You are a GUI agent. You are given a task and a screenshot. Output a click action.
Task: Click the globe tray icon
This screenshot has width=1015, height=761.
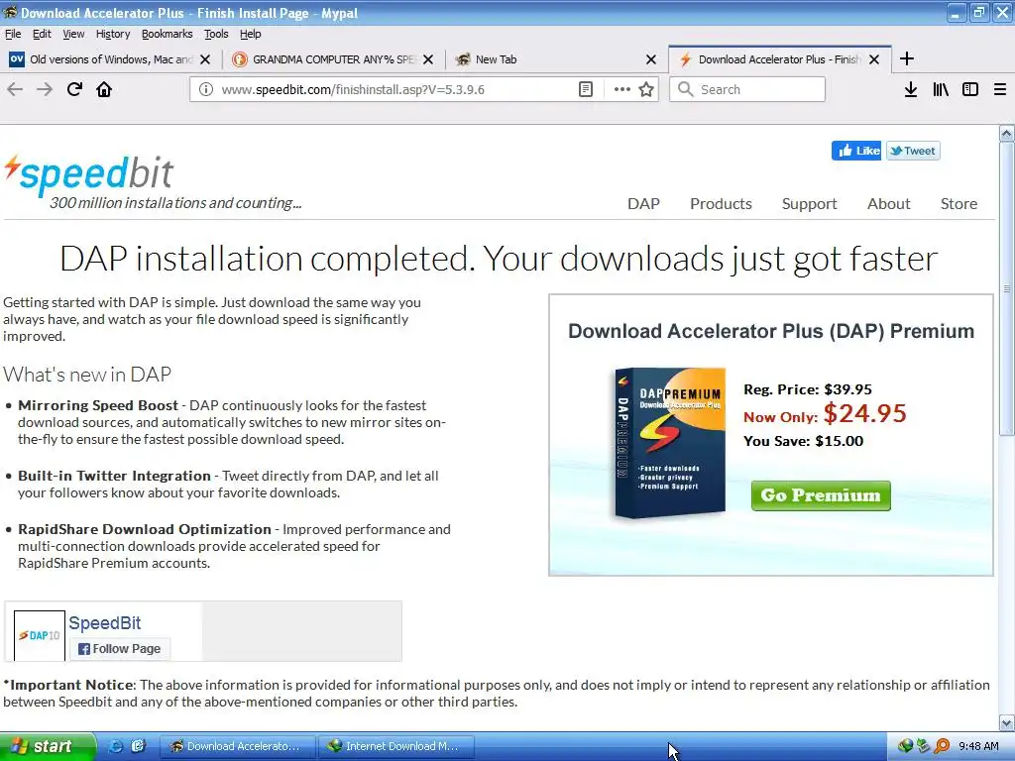click(x=906, y=746)
